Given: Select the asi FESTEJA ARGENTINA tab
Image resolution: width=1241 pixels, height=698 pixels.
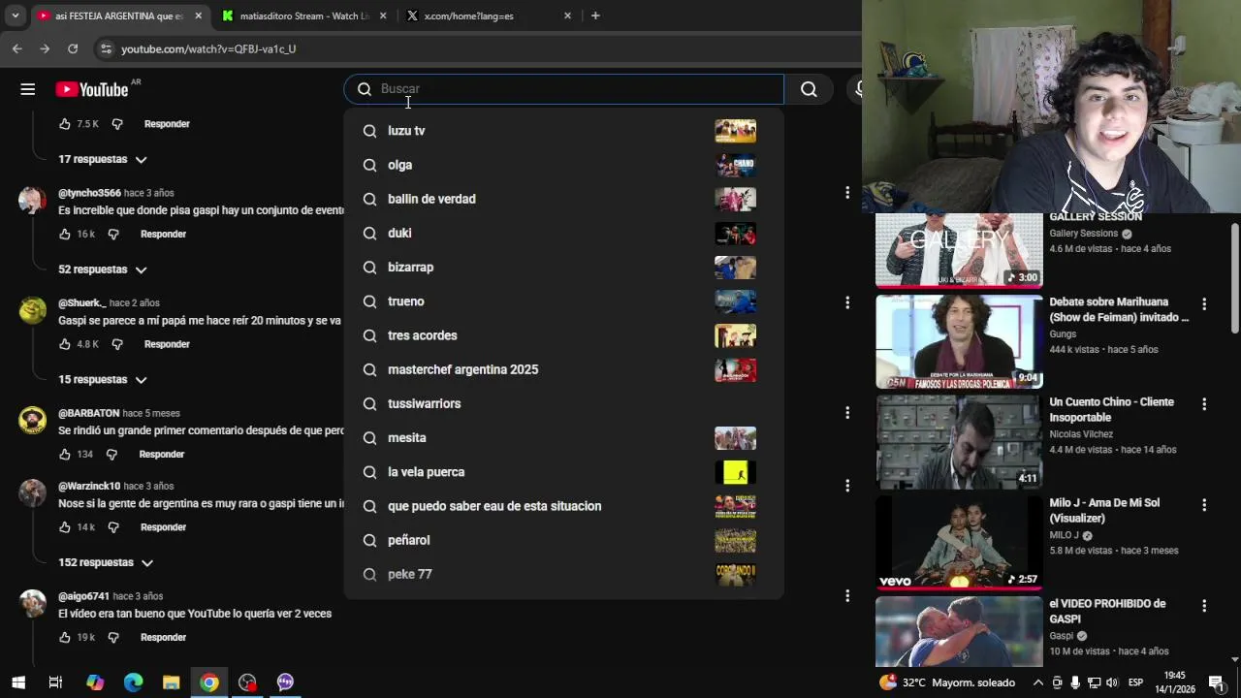Looking at the screenshot, I should point(119,16).
